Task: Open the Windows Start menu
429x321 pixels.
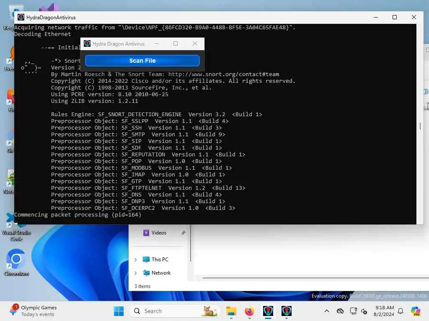Action: (x=119, y=311)
